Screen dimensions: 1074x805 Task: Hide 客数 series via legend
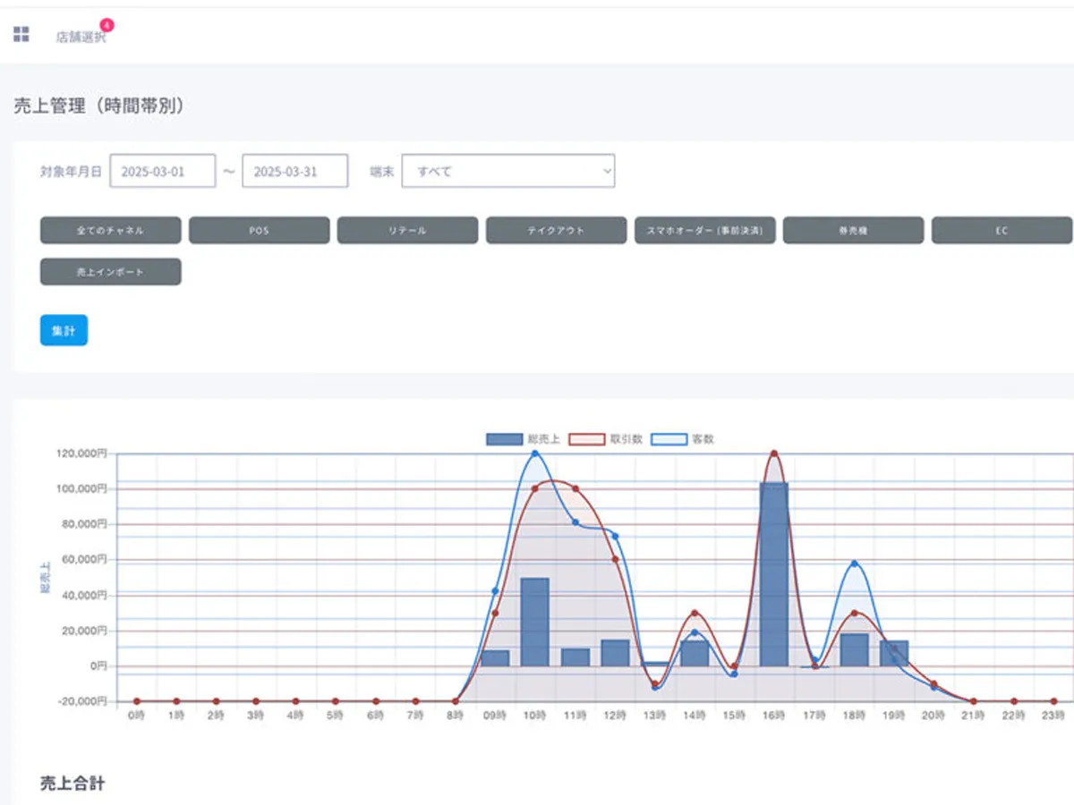[669, 439]
